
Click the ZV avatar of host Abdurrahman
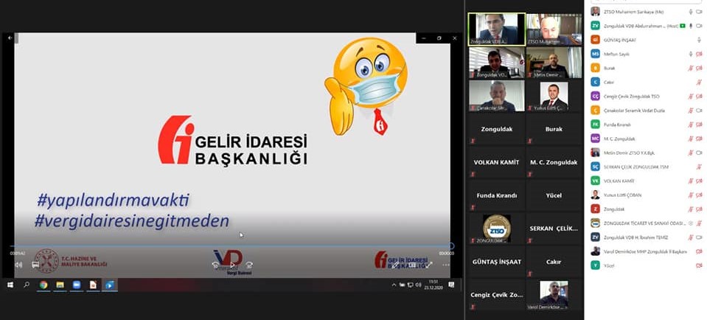point(595,26)
